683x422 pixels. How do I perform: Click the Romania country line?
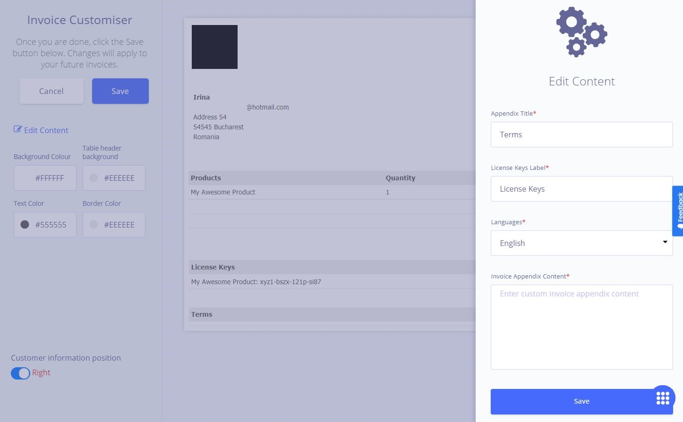206,137
